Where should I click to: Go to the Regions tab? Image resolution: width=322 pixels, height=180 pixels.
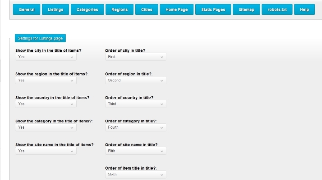click(x=120, y=9)
